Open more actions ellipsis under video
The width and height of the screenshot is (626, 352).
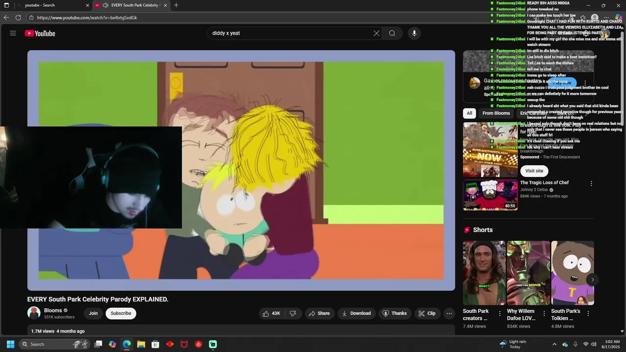[449, 313]
